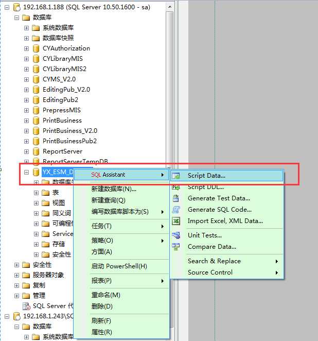
Task: Expand the EditingPub_V2.0 database node
Action: coord(27,90)
